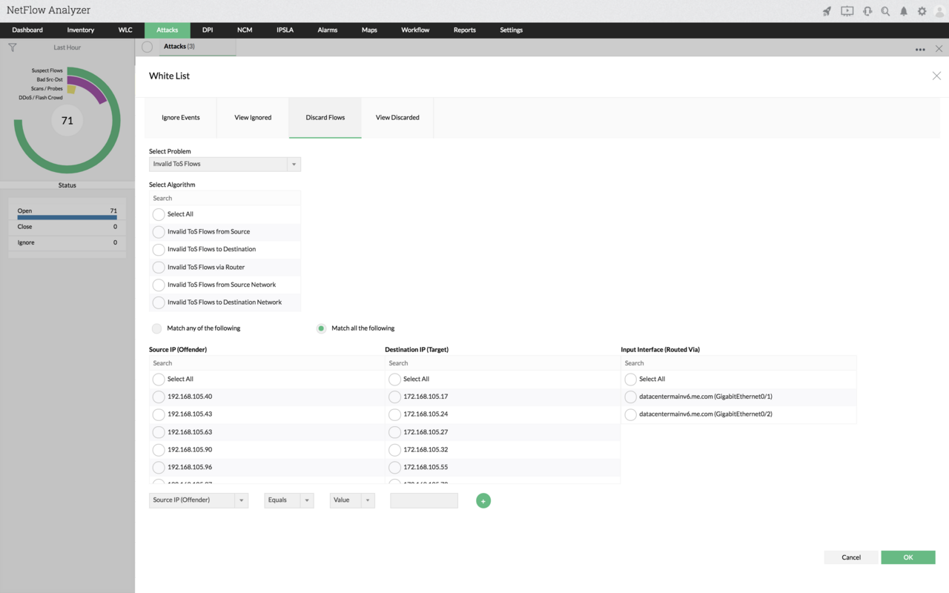Open the Inventory tab

pos(81,30)
